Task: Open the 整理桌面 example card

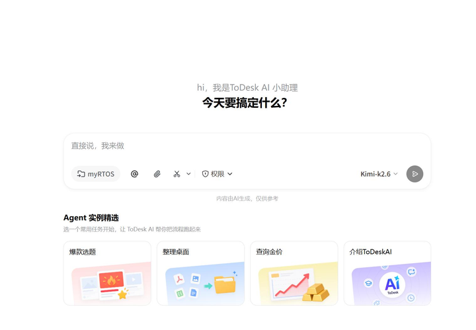Action: click(201, 273)
